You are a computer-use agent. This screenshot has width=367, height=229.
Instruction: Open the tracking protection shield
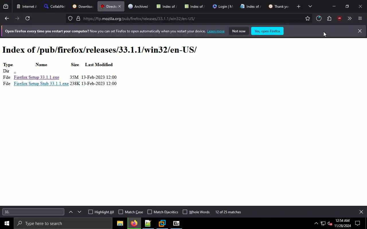pyautogui.click(x=70, y=19)
